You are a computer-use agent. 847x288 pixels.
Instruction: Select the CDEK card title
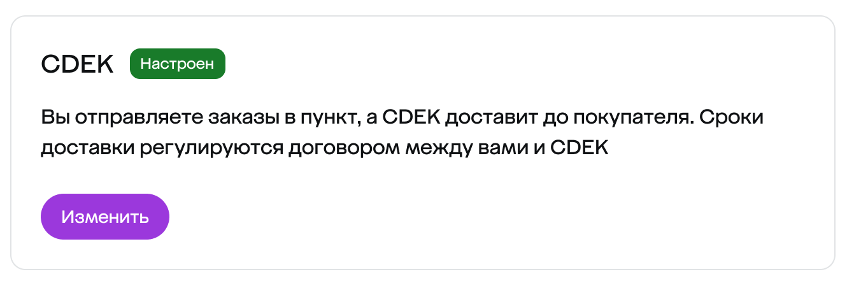[77, 64]
